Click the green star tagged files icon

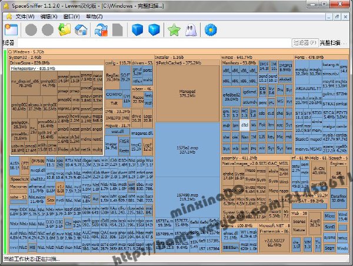coord(174,30)
